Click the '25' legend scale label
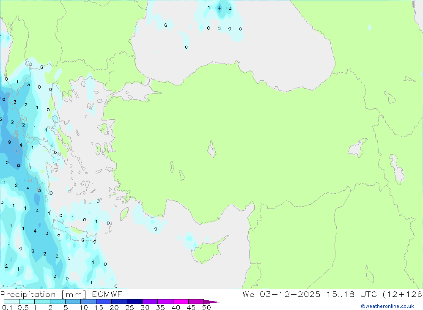Screen dimensions: 423x310 pos(129,307)
